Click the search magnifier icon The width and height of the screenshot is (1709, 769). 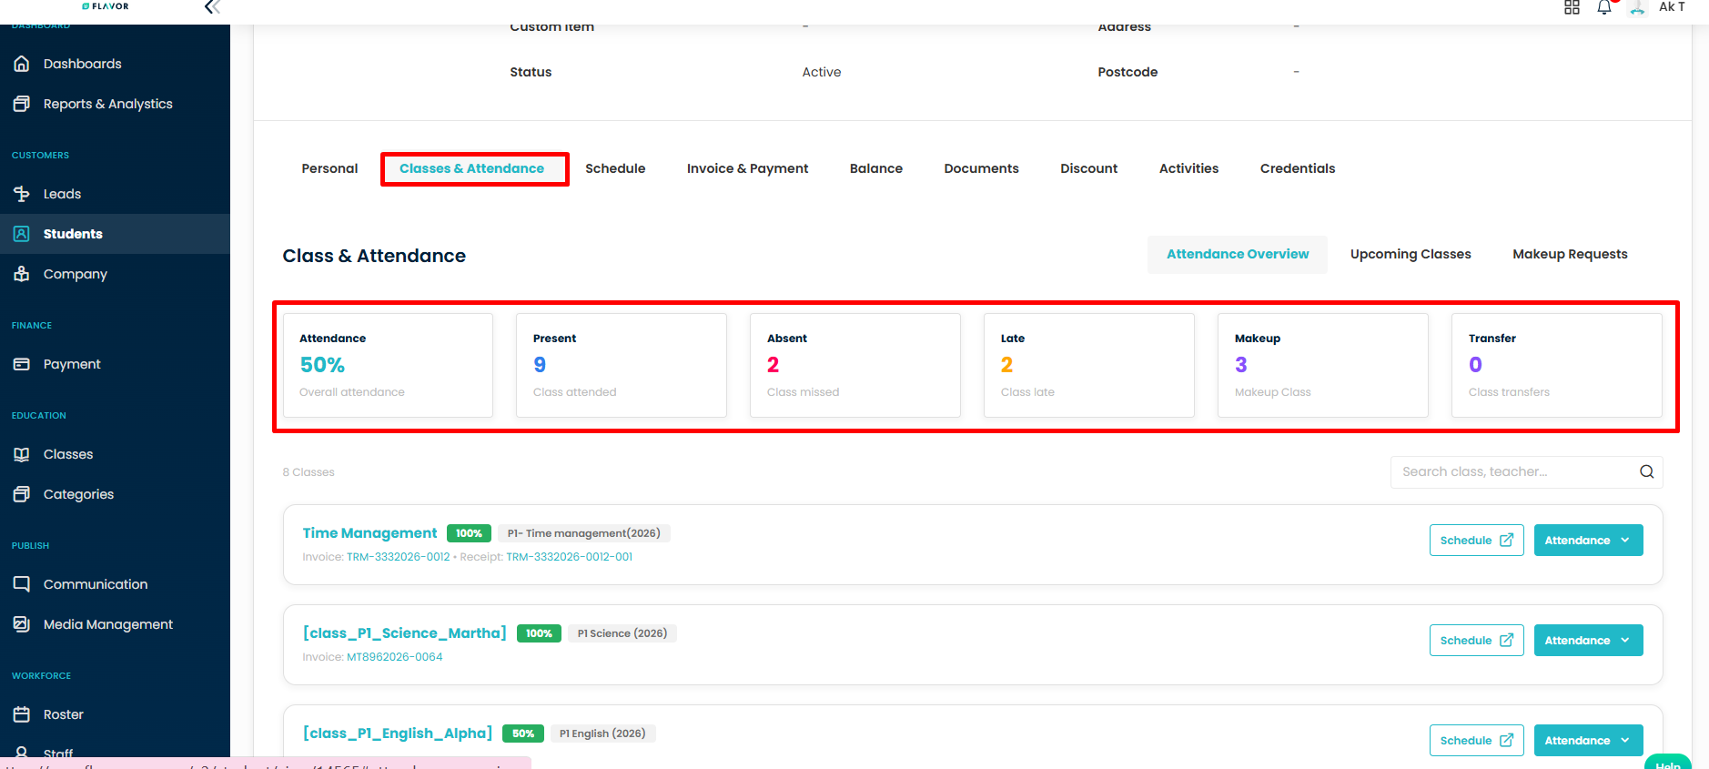point(1646,471)
